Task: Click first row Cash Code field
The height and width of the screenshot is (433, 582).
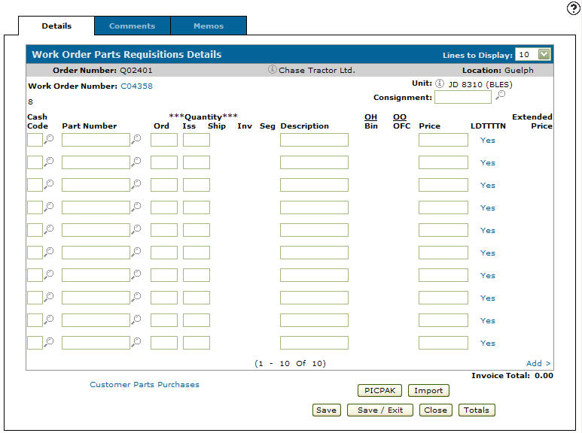Action: [35, 140]
